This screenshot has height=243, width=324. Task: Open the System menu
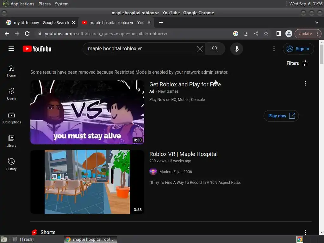(x=62, y=4)
